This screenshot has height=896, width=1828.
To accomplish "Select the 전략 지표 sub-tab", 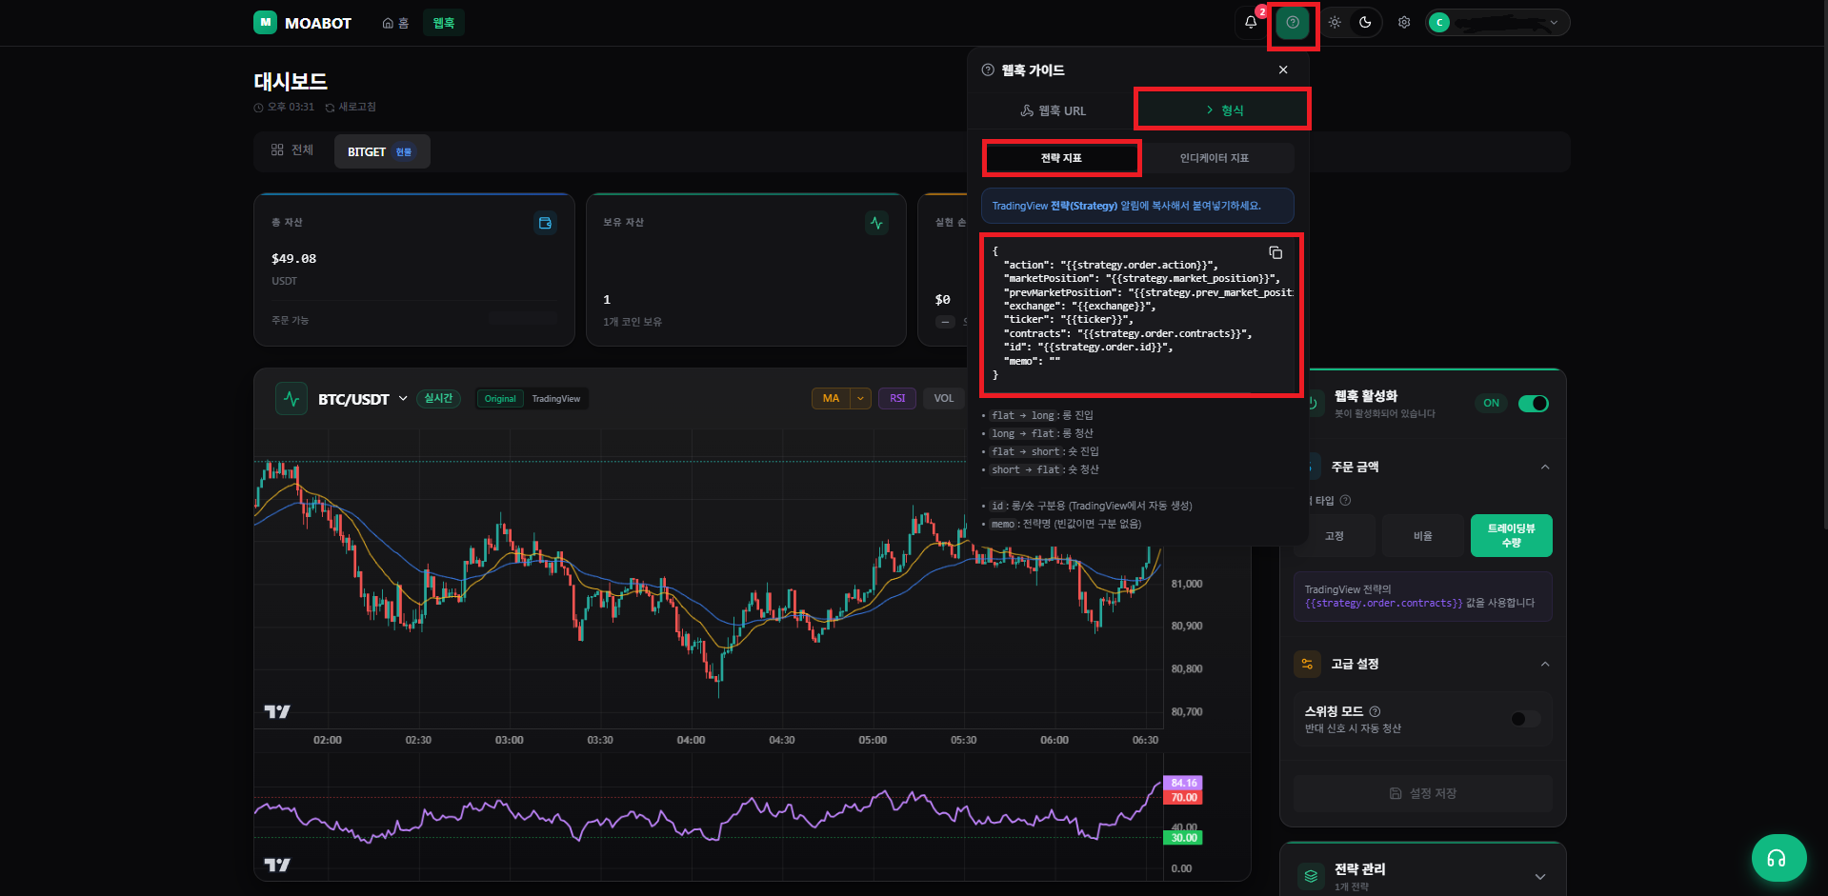I will [x=1061, y=158].
